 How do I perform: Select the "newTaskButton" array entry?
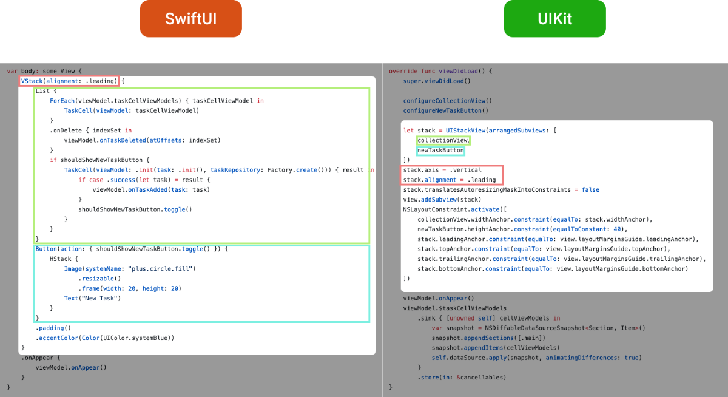440,151
